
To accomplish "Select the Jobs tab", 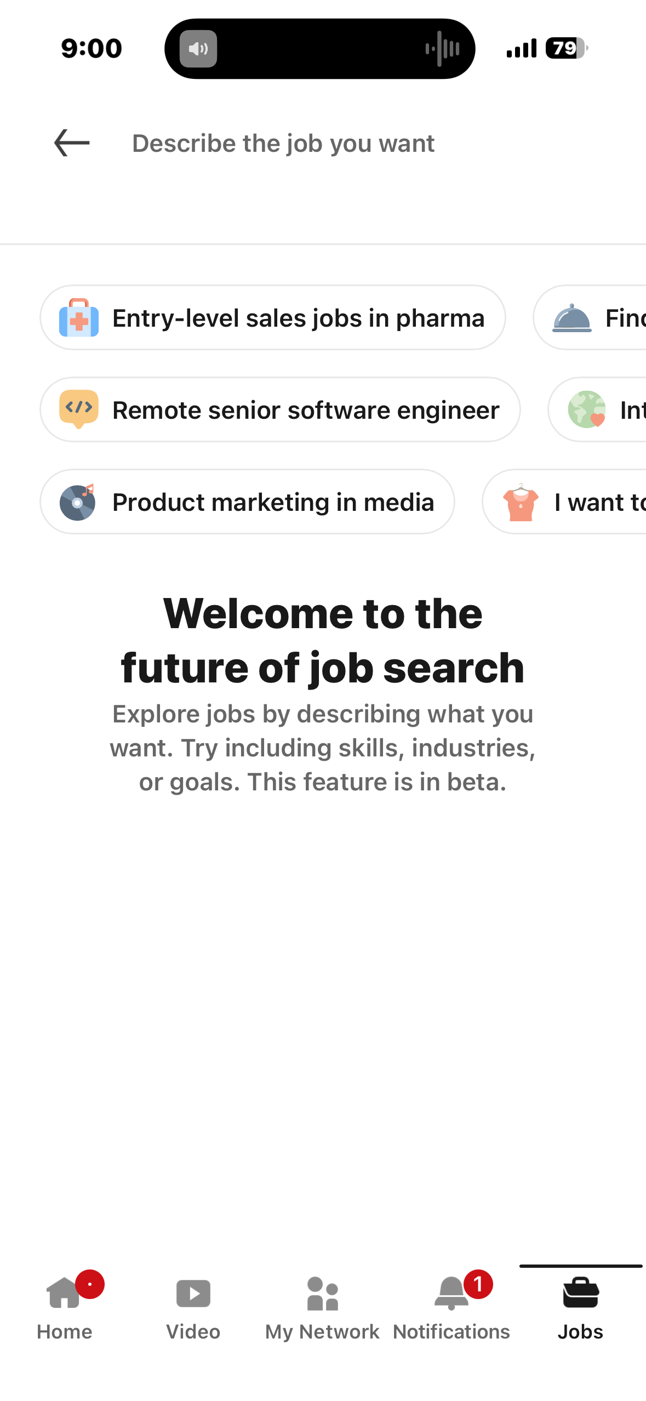I will pos(580,1307).
